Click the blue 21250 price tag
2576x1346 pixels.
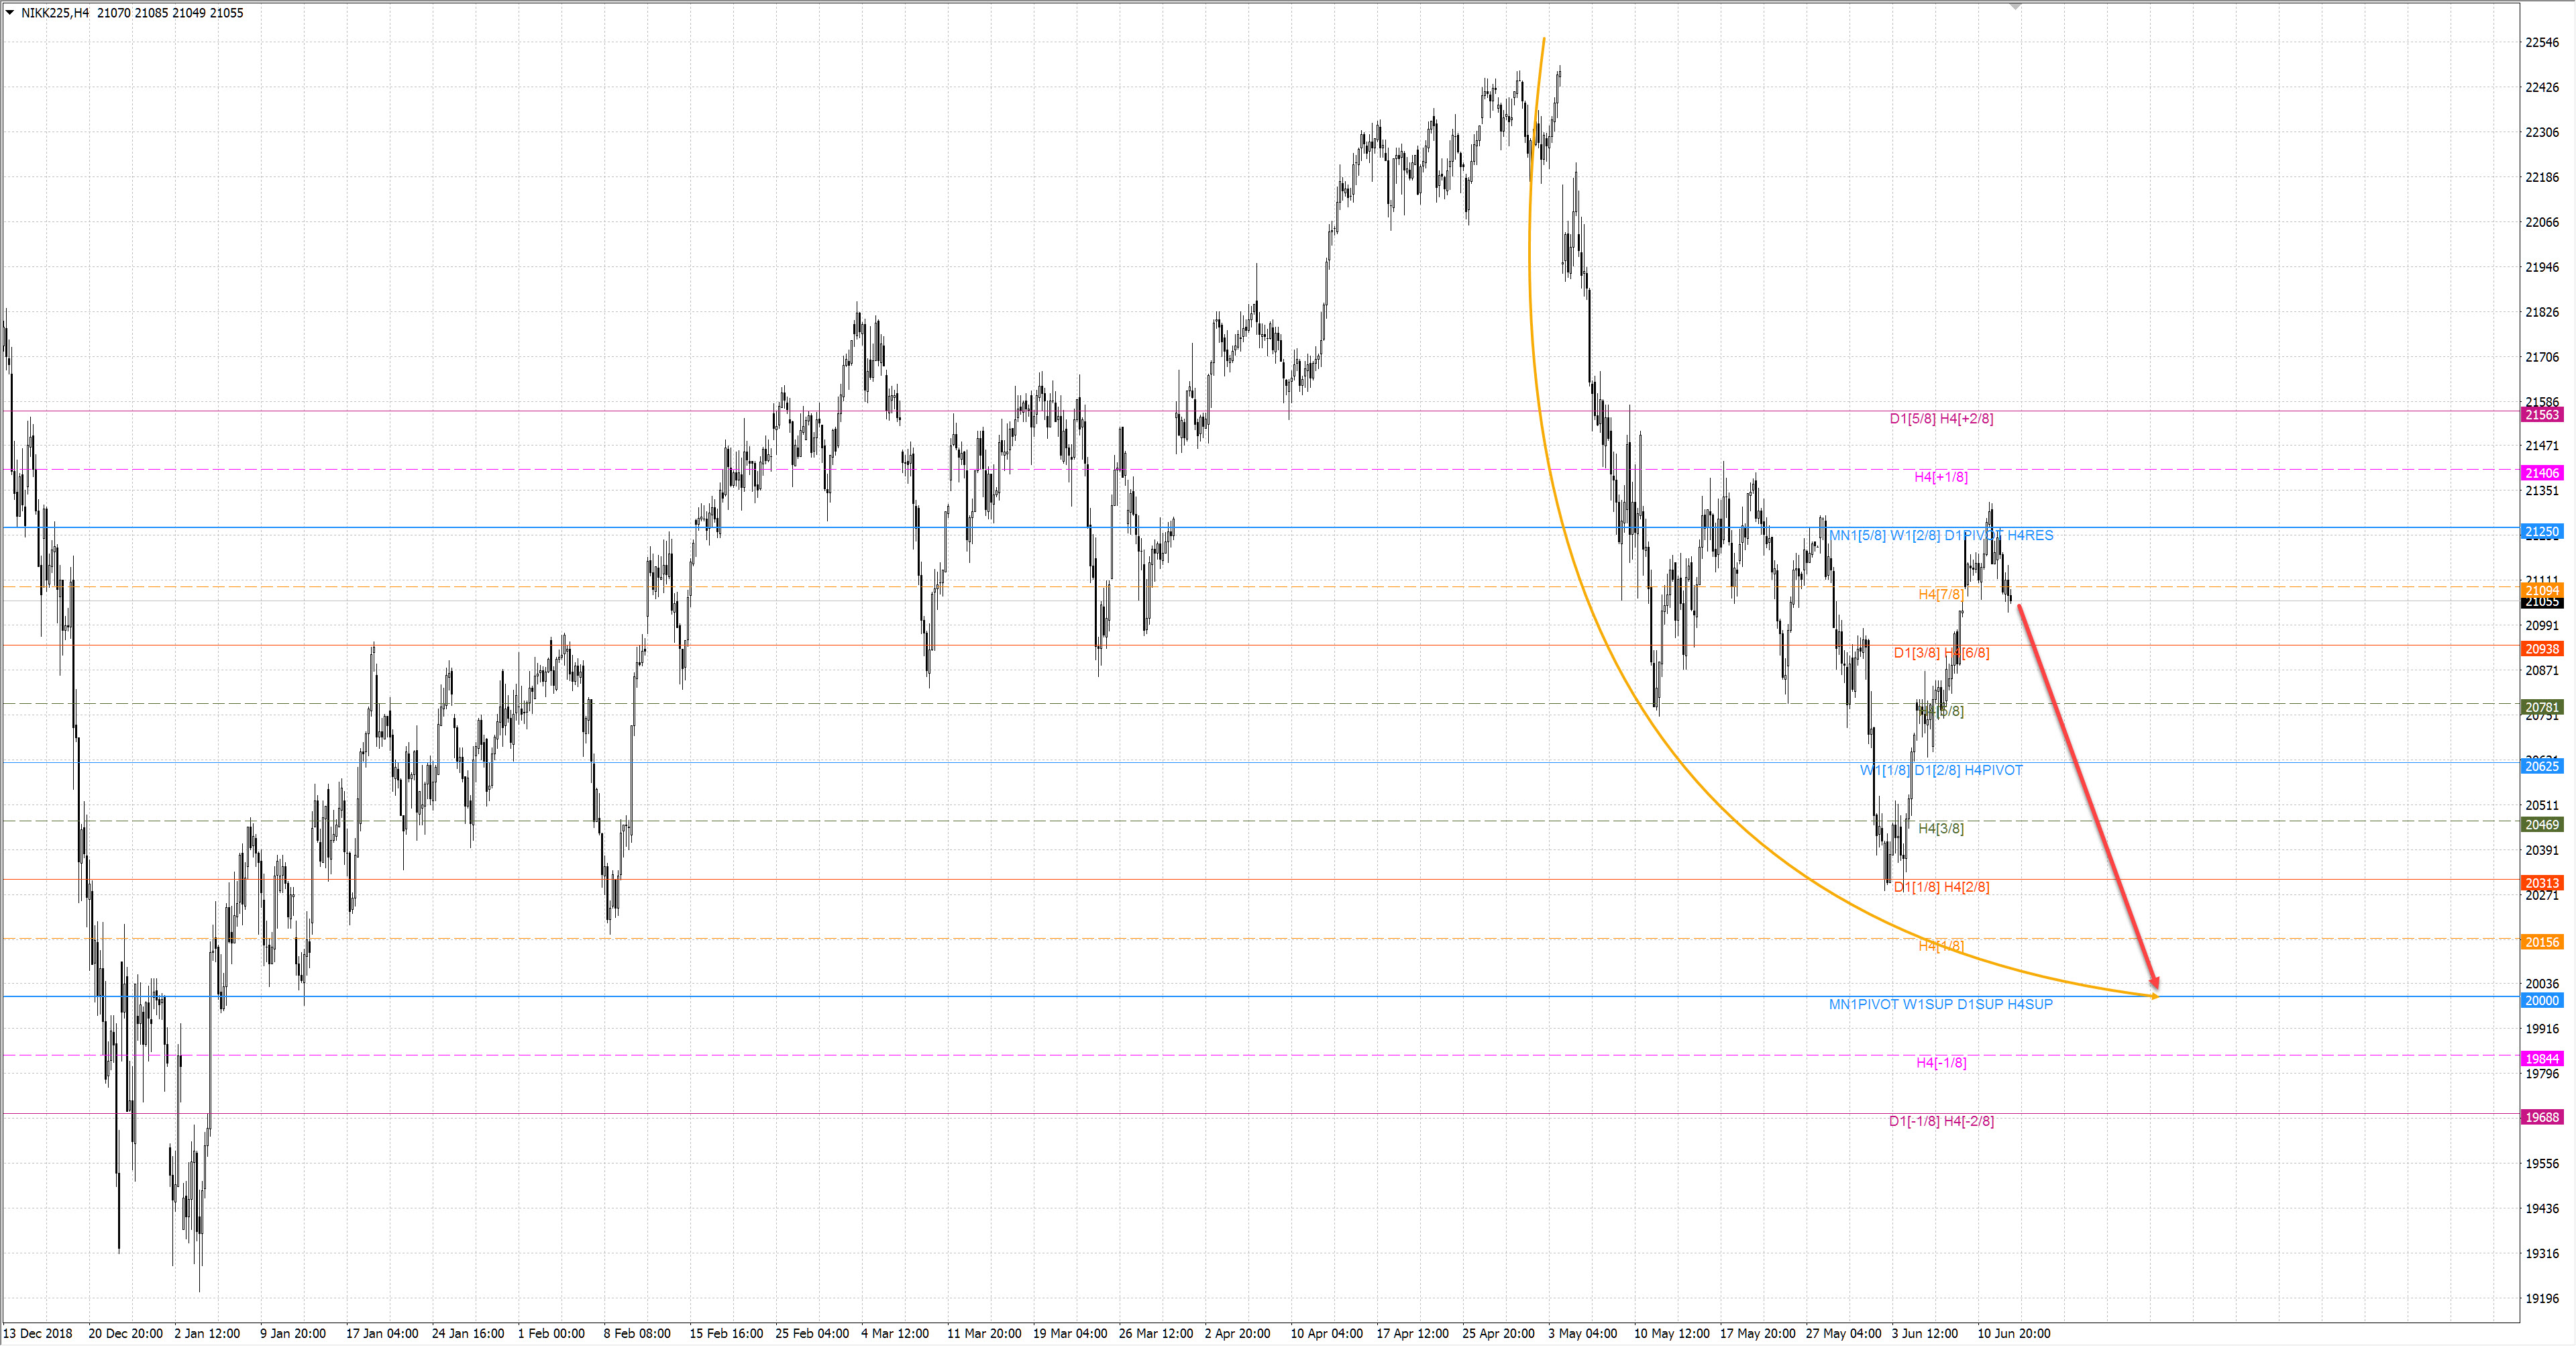point(2542,532)
